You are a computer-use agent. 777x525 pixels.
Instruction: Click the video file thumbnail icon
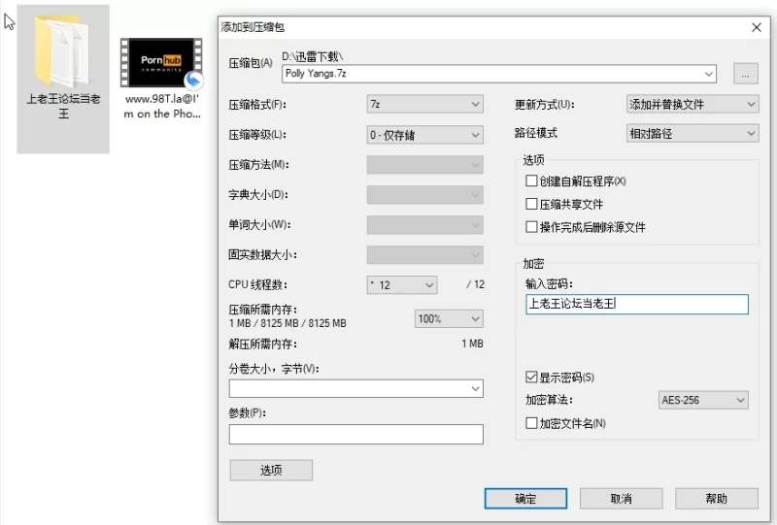click(161, 64)
